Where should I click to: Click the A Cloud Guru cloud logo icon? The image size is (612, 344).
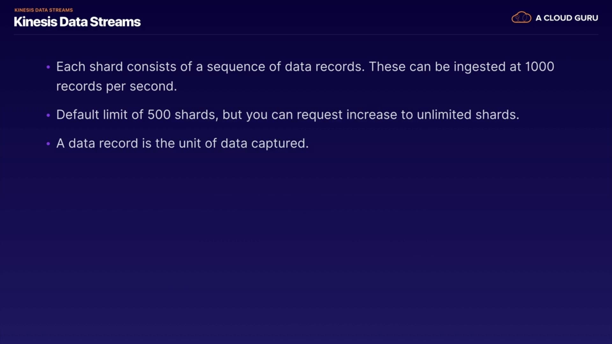pyautogui.click(x=521, y=18)
